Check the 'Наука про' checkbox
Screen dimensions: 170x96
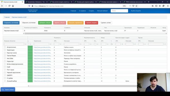(5, 61)
